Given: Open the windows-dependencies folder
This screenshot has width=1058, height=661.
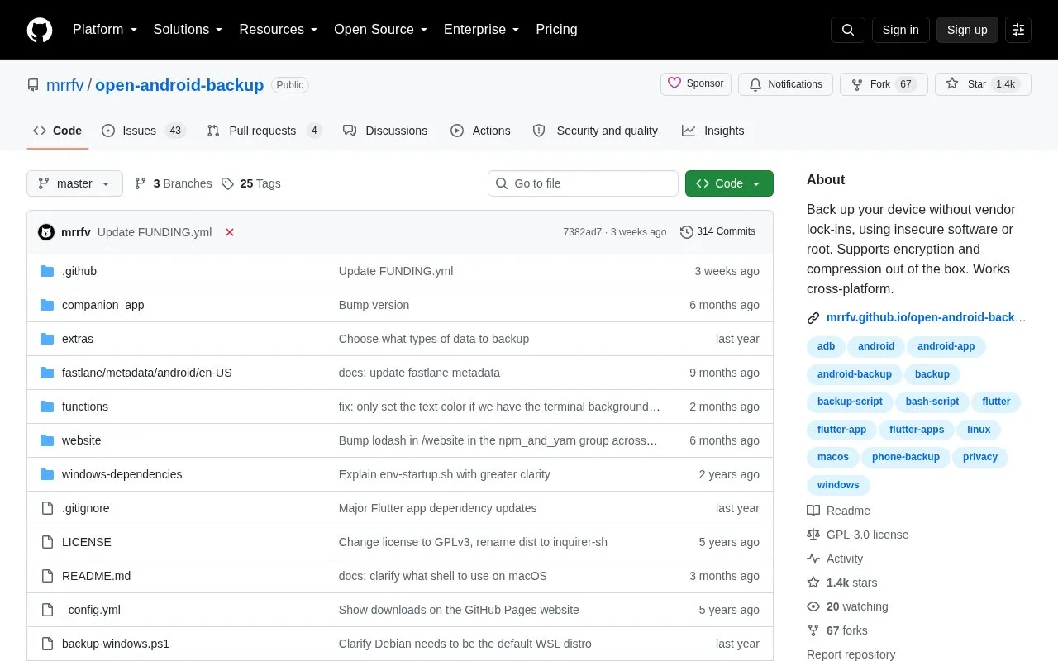Looking at the screenshot, I should (122, 474).
